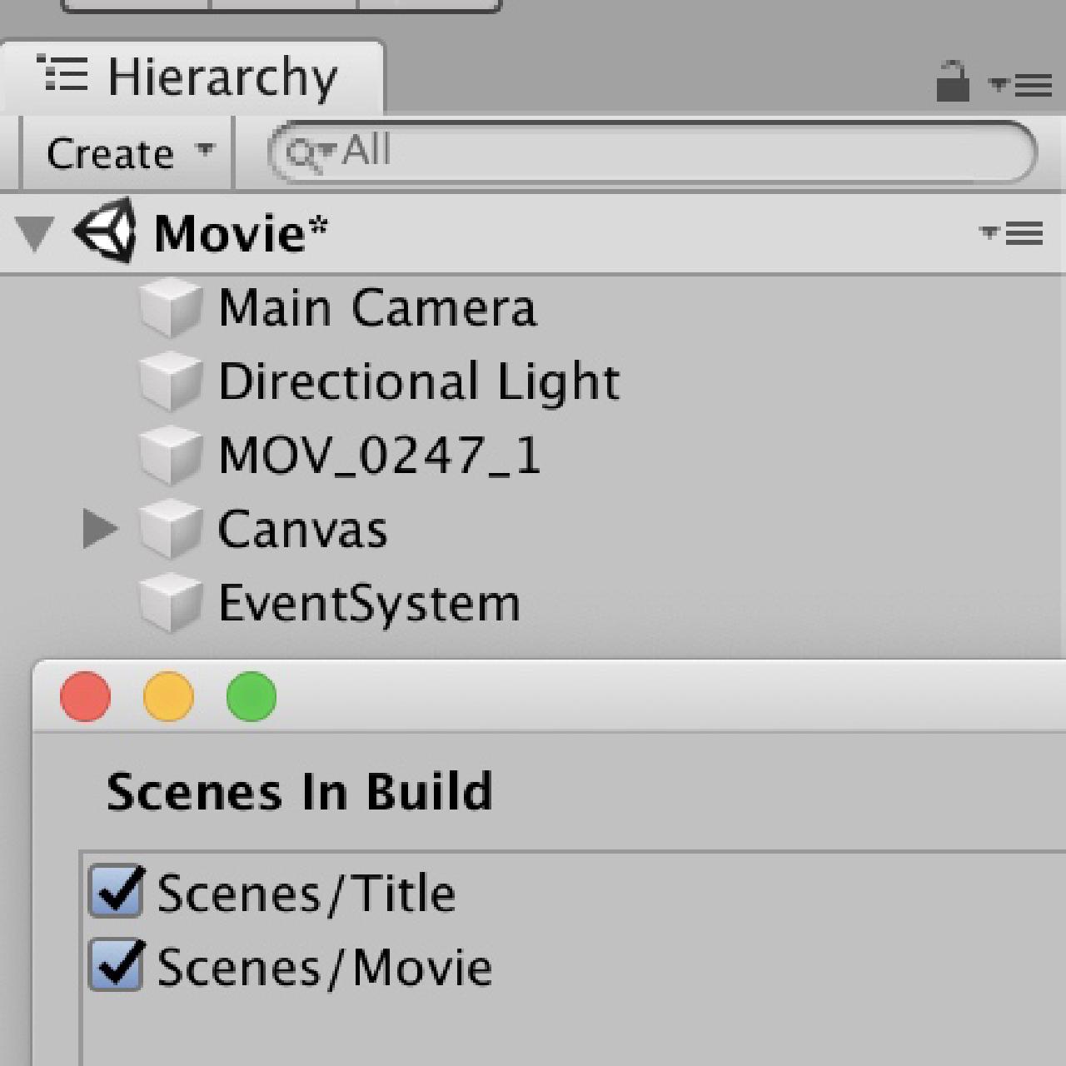
Task: Click the cube icon next to Main Camera
Action: (171, 308)
